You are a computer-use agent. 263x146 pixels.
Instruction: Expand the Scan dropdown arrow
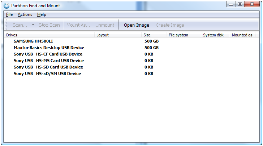pos(33,25)
